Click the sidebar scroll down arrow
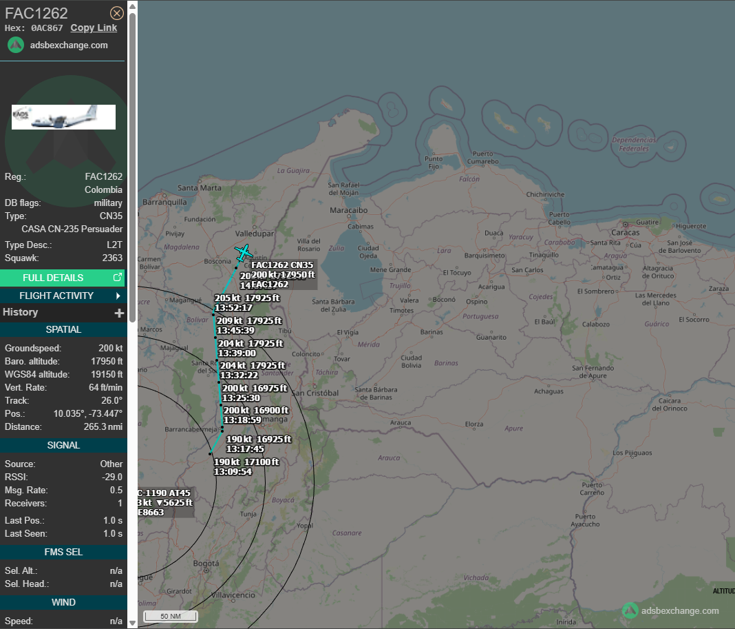Viewport: 735px width, 629px height. click(133, 623)
